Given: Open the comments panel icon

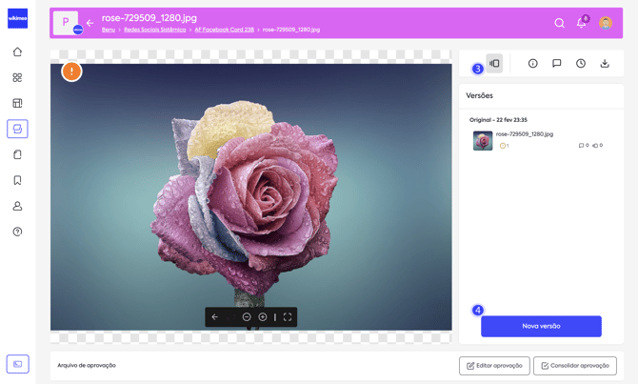Looking at the screenshot, I should [557, 64].
